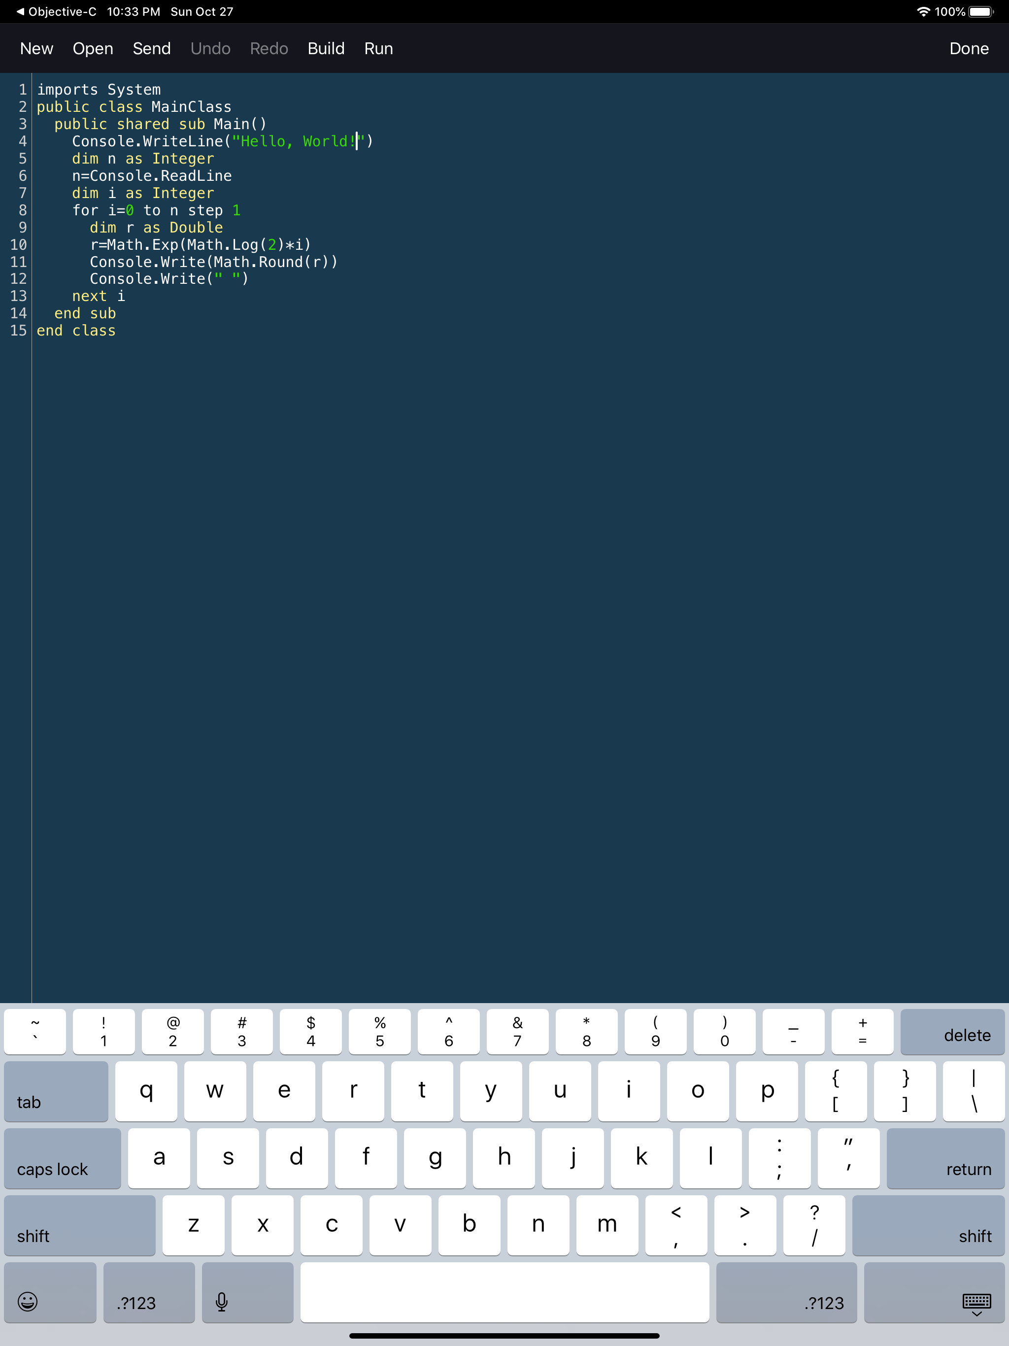1009x1346 pixels.
Task: Open an existing file with Open
Action: click(93, 48)
